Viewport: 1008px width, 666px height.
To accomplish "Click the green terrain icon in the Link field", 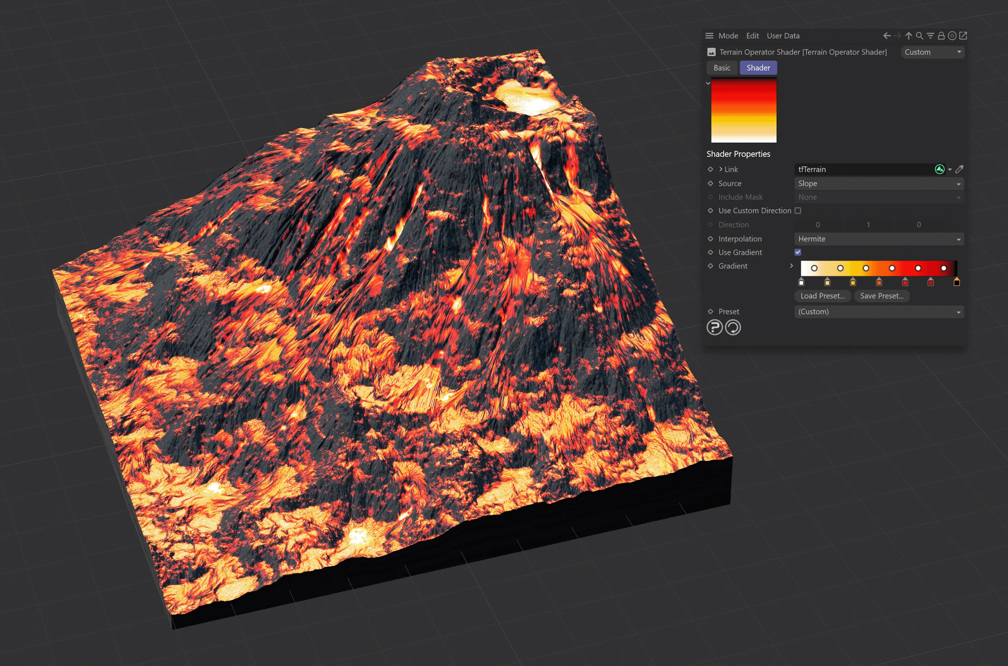I will pyautogui.click(x=940, y=169).
